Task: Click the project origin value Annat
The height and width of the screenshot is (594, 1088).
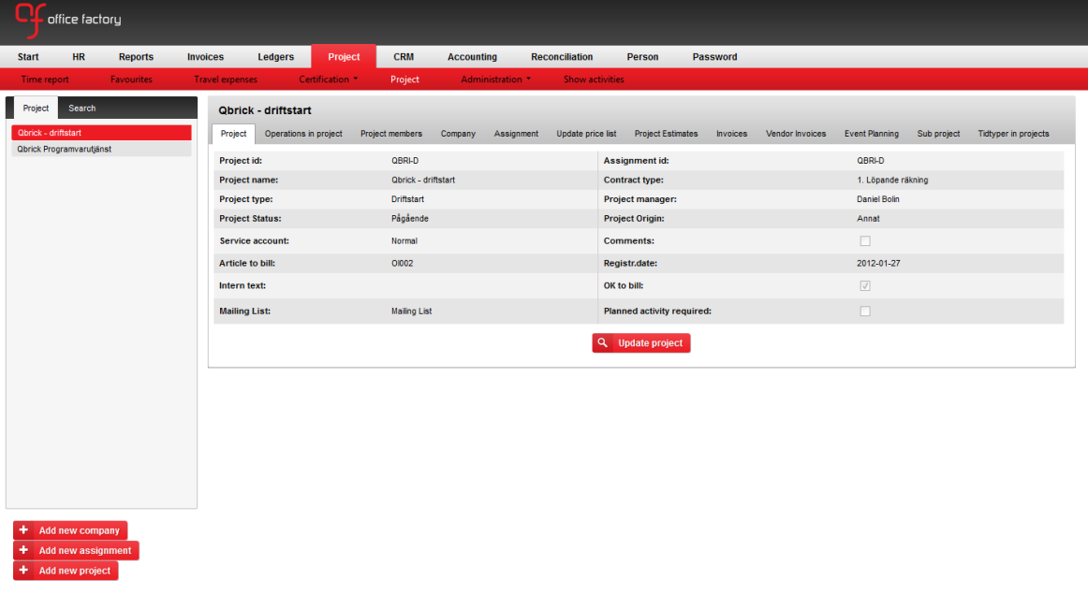Action: point(868,218)
